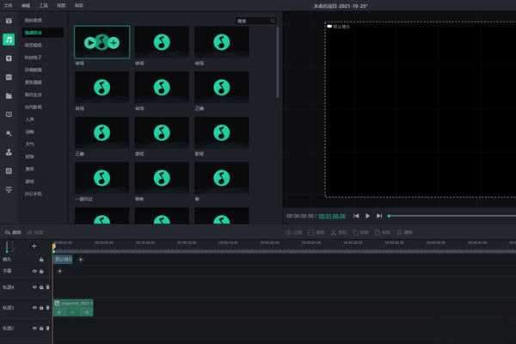Open the folder icon in left sidebar

9,96
